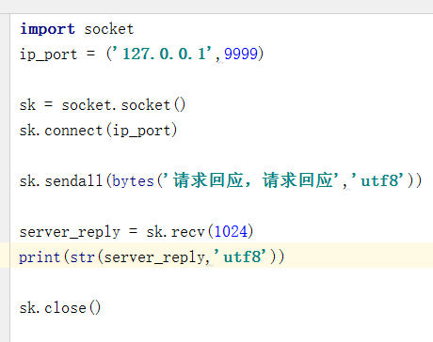Image resolution: width=433 pixels, height=342 pixels.
Task: Click server_reply argument inside the str call
Action: pos(154,257)
